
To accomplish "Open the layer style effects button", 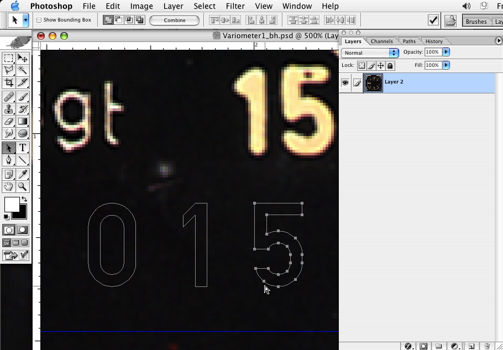I will point(408,346).
